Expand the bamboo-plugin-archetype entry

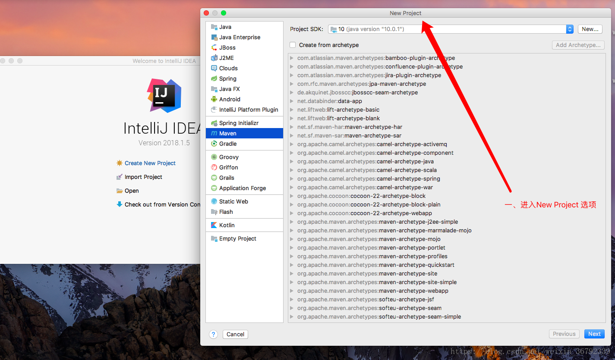pos(292,58)
